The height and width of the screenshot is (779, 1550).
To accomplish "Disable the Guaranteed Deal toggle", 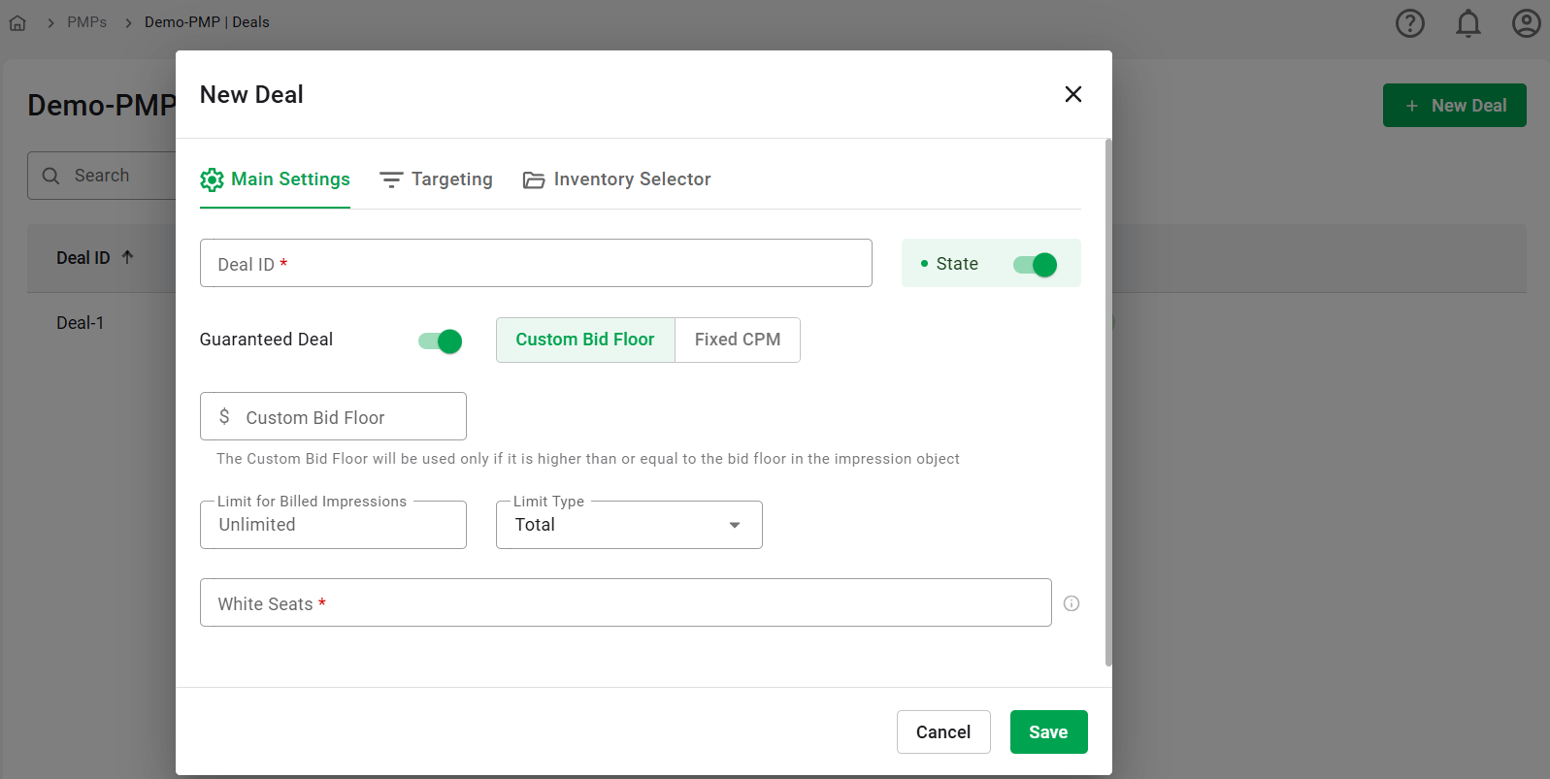I will (x=440, y=341).
